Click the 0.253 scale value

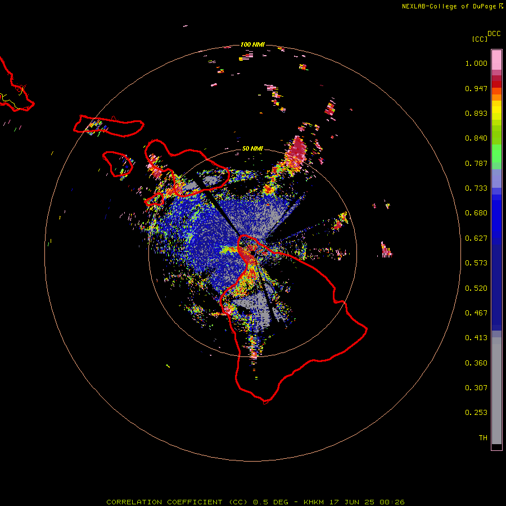point(476,413)
